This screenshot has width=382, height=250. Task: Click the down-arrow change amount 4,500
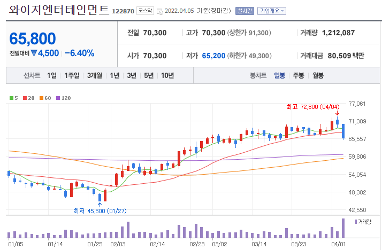pyautogui.click(x=45, y=53)
